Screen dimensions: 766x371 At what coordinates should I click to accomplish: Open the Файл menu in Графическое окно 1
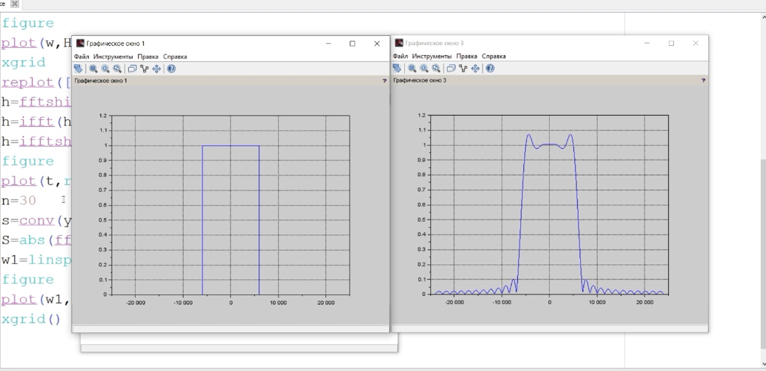tap(82, 57)
